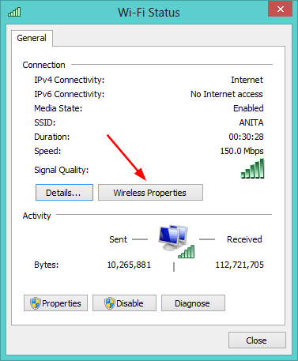Select the SSID value ANITA
Viewport: 298px width, 361px height.
251,122
